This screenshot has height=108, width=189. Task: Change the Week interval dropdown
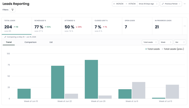(166, 42)
